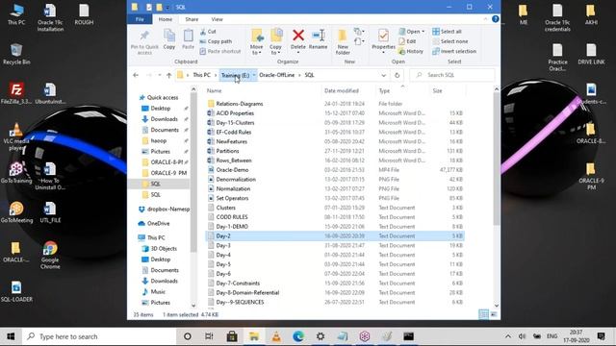Click Oracle-OffLine in breadcrumb path

point(276,75)
